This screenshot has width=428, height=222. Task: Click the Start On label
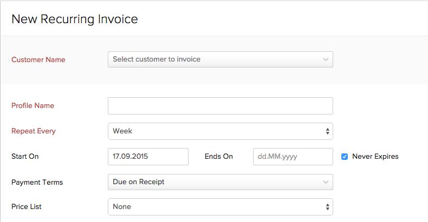[x=25, y=157]
